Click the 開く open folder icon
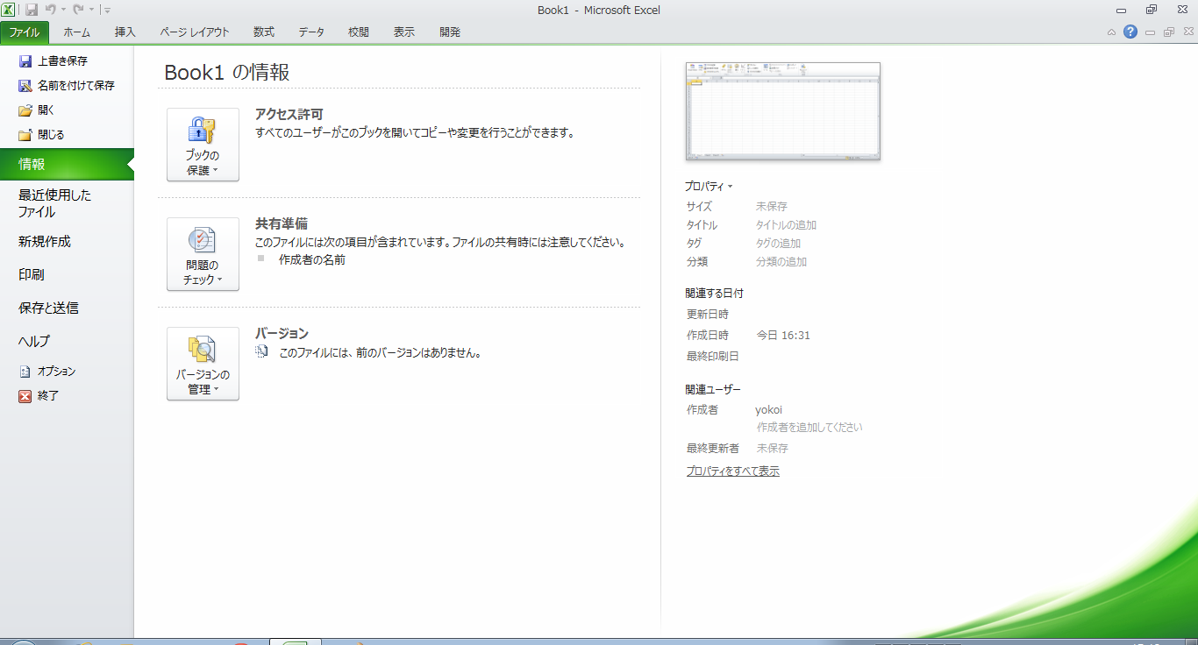Screen dimensions: 1198x645 coord(25,110)
